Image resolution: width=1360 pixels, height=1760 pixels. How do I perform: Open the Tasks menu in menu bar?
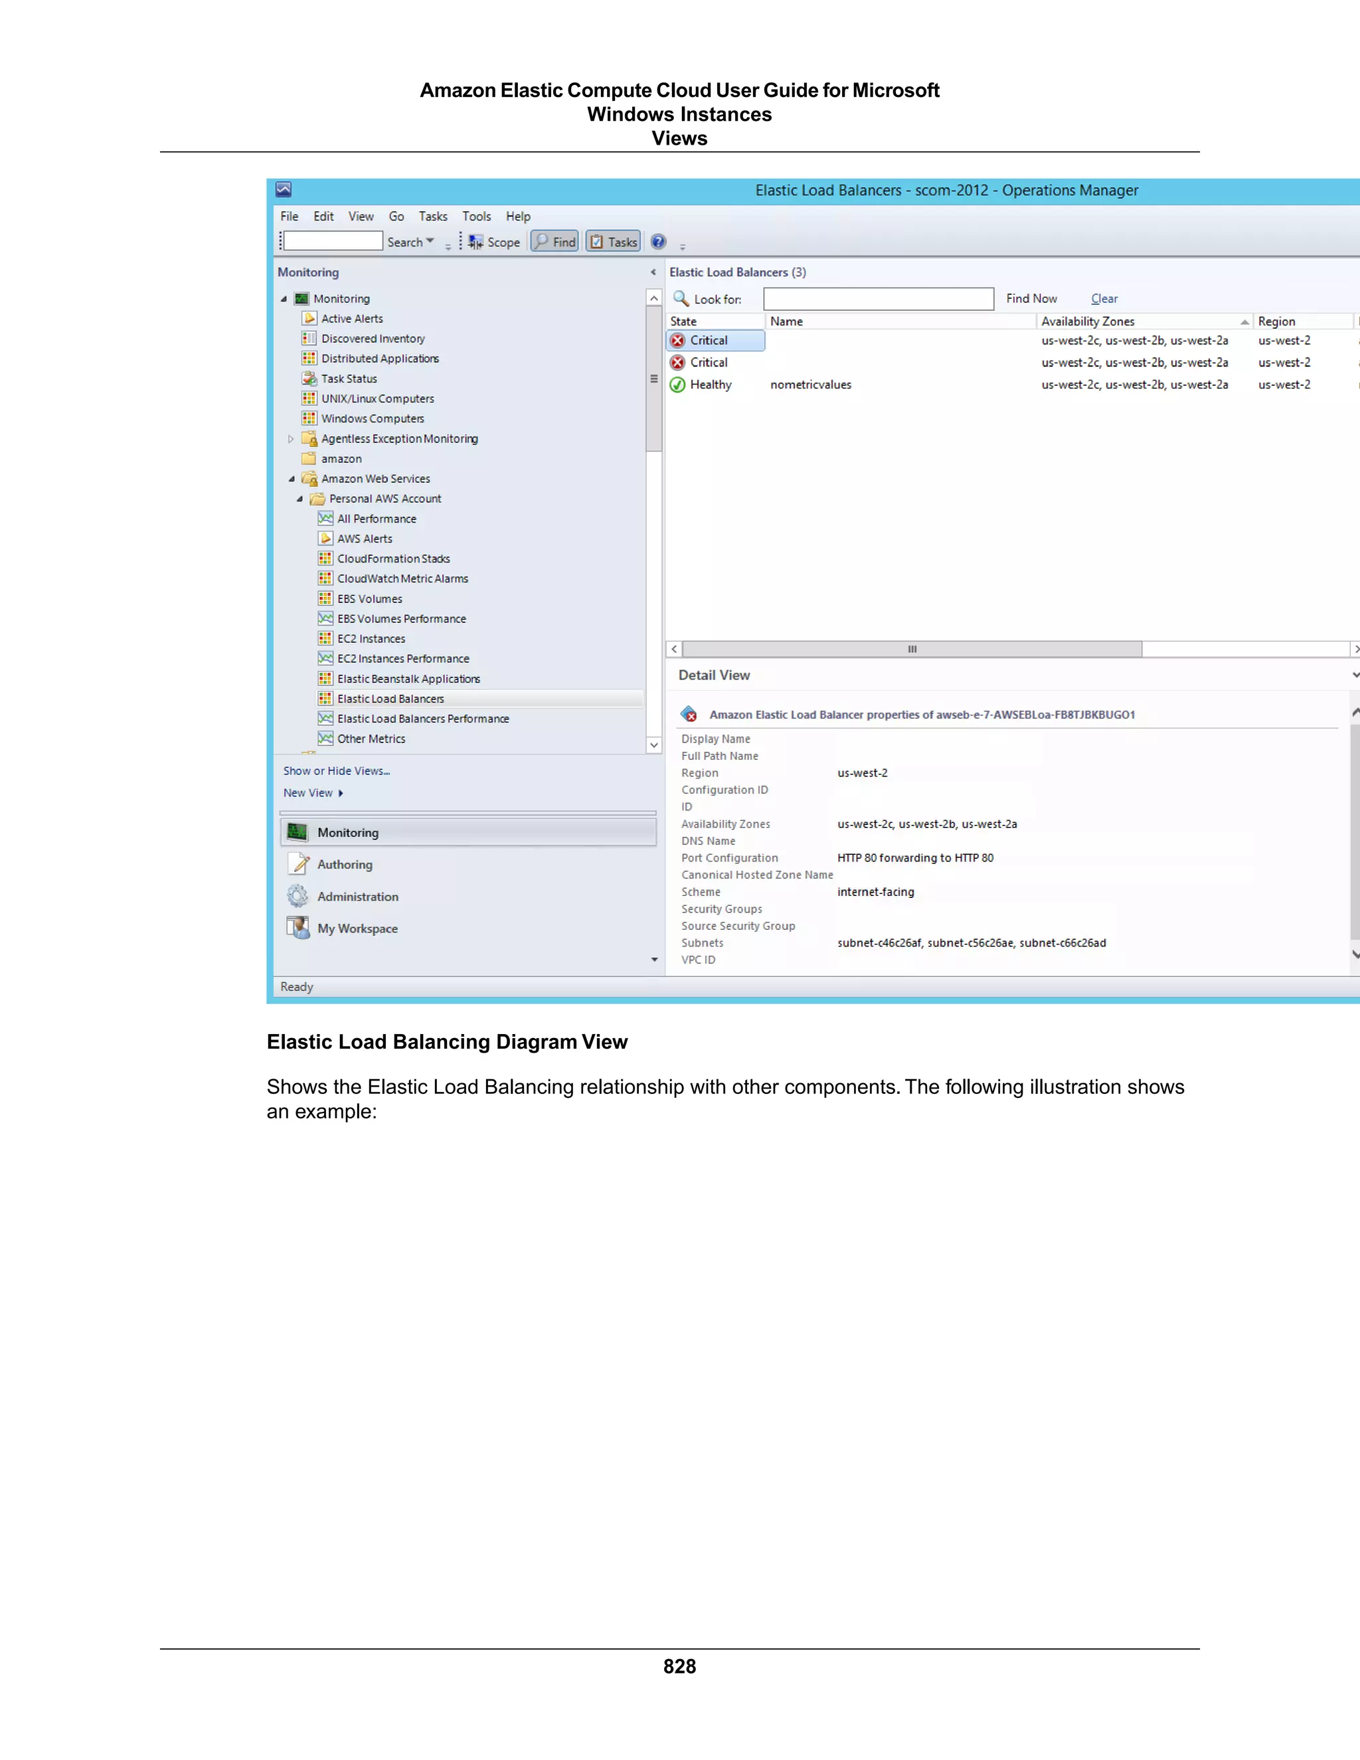(x=433, y=216)
